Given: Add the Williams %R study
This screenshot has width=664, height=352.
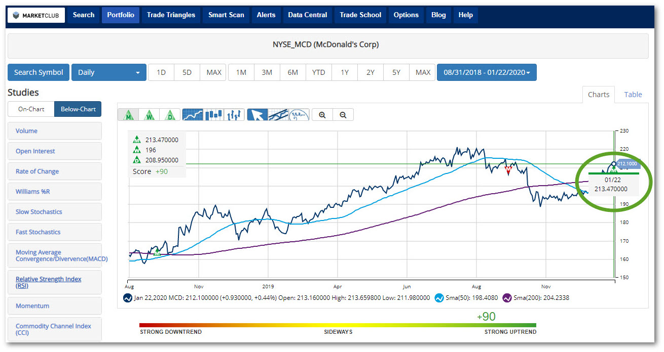Looking at the screenshot, I should 55,192.
